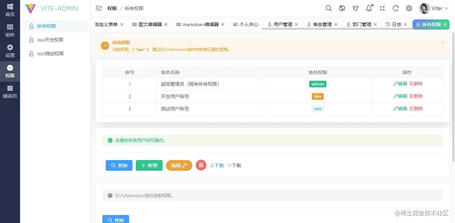Enter fullscreen with the expand icon
This screenshot has width=455, height=223.
pyautogui.click(x=382, y=8)
